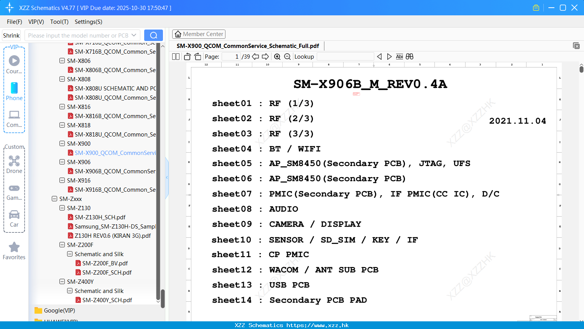Open SM-Z200F_BV.pdf
The height and width of the screenshot is (329, 584).
pyautogui.click(x=105, y=263)
